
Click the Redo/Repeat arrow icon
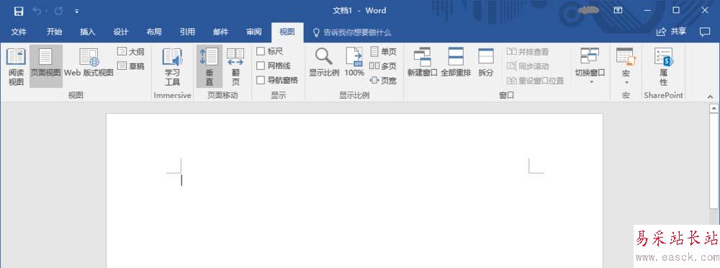(x=58, y=11)
